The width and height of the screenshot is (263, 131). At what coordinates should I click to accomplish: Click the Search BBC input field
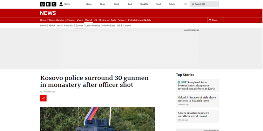(x=204, y=4)
